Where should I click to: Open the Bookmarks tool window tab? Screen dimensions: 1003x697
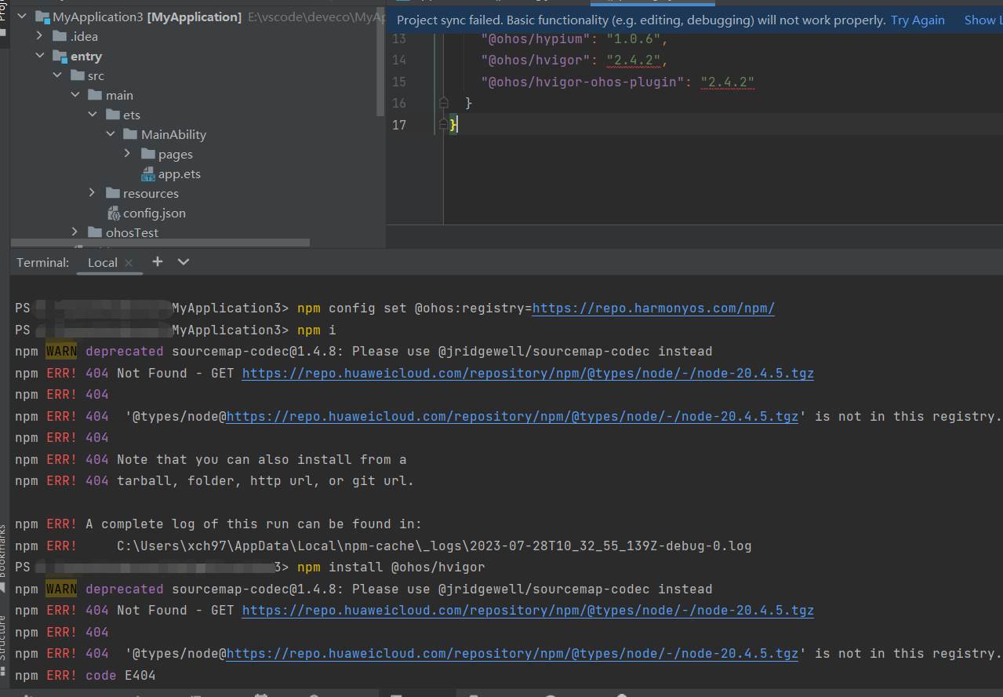click(x=4, y=549)
